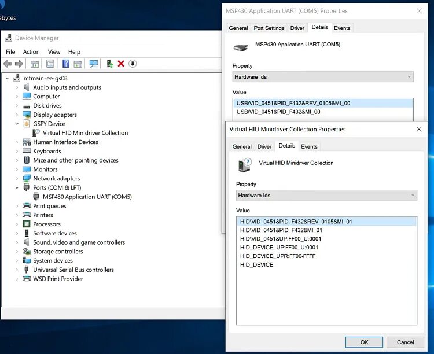Screen dimensions: 434x354
Task: Select HID\VID_0451&PID_F432&REV_0105&MI_01 value
Action: tap(326, 222)
